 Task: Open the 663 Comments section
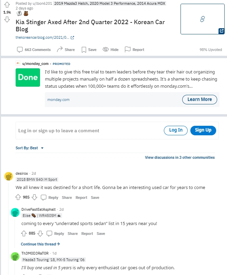(34, 50)
